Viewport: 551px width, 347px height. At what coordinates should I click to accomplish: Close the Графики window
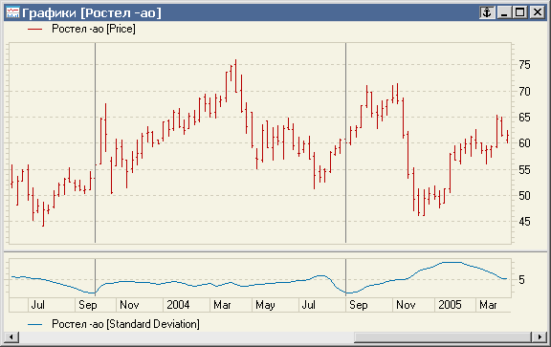pos(538,13)
